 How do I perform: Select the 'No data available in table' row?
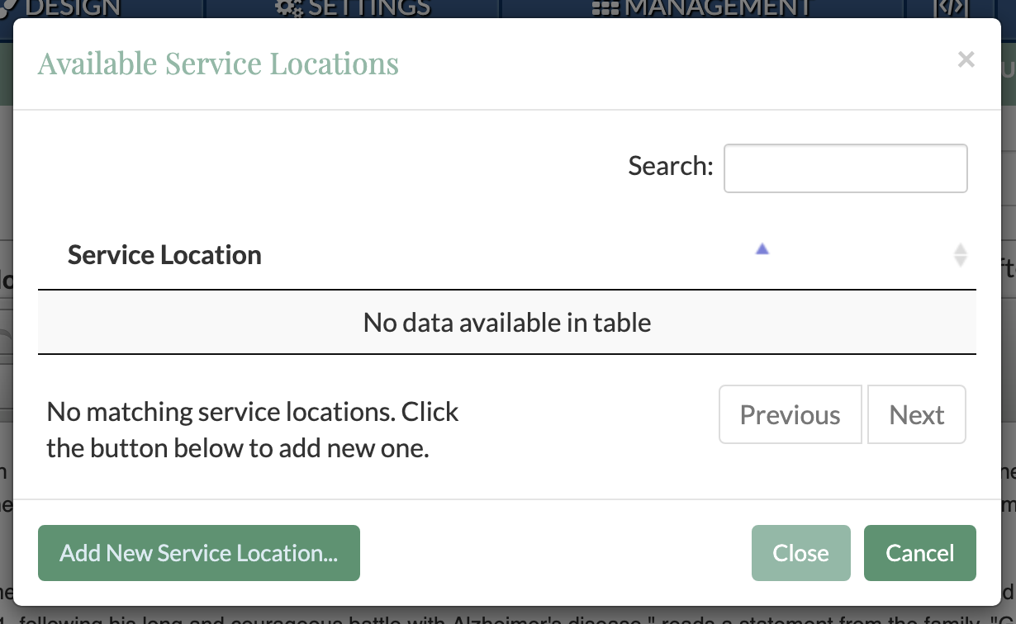tap(506, 322)
